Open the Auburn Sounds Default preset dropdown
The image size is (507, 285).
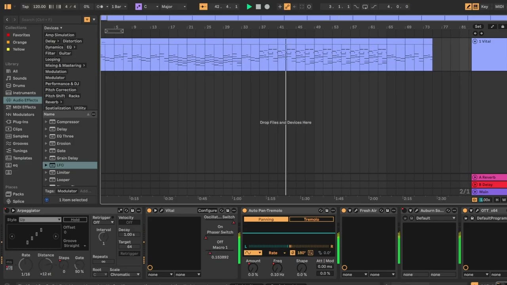[x=436, y=218]
